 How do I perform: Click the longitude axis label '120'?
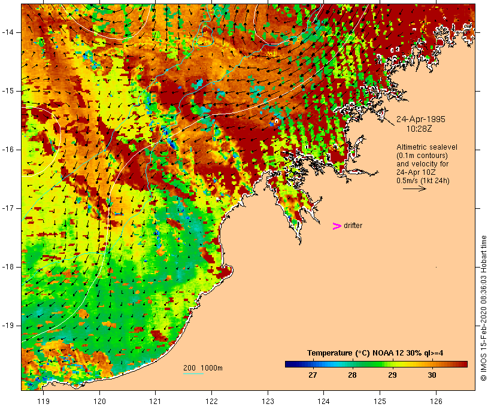tap(99, 401)
